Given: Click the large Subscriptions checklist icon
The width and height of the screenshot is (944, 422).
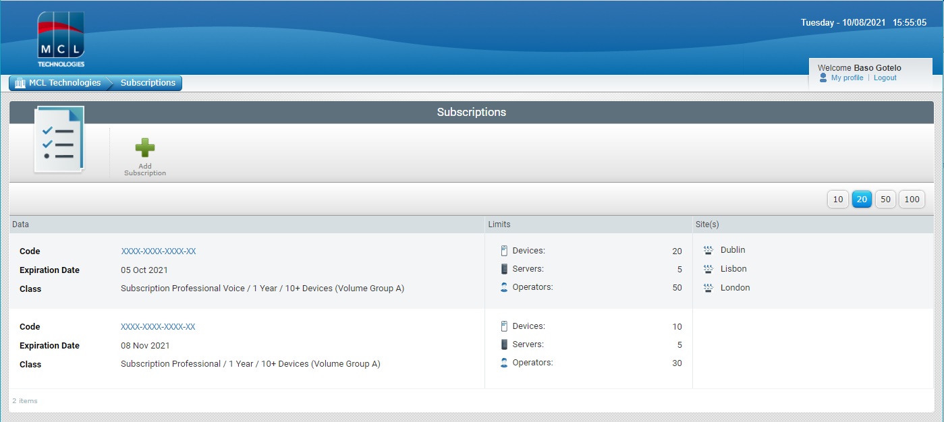Looking at the screenshot, I should coord(59,139).
